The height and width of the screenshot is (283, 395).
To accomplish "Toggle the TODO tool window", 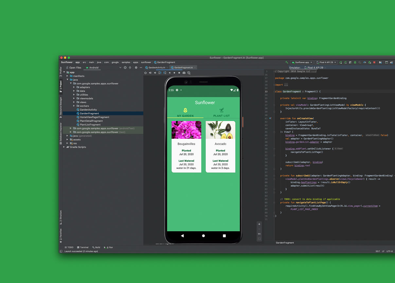I will coord(69,247).
